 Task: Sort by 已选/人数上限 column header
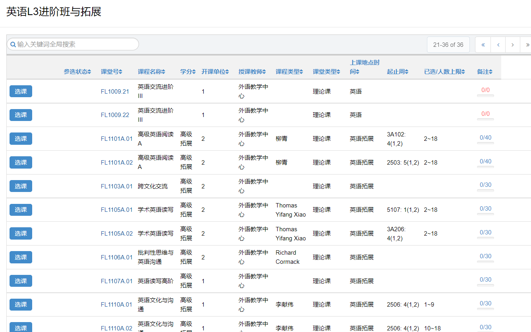[x=444, y=72]
